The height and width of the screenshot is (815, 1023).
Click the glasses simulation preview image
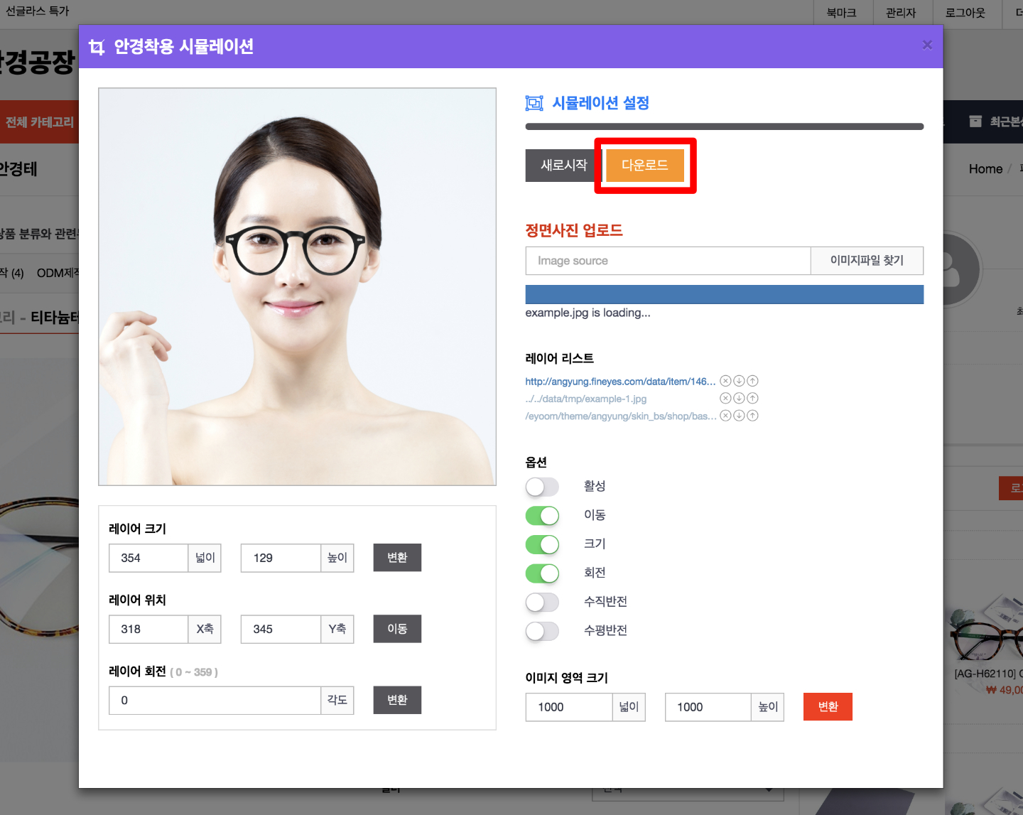point(297,286)
